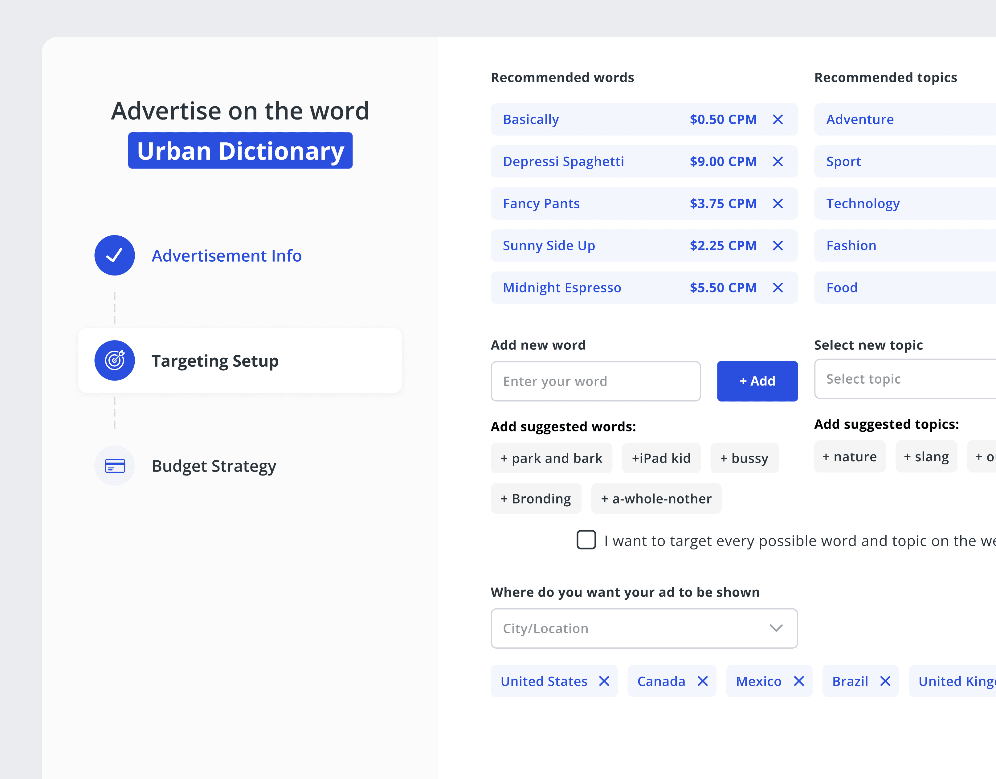Open the City/Location dropdown
The height and width of the screenshot is (779, 996).
(x=644, y=629)
